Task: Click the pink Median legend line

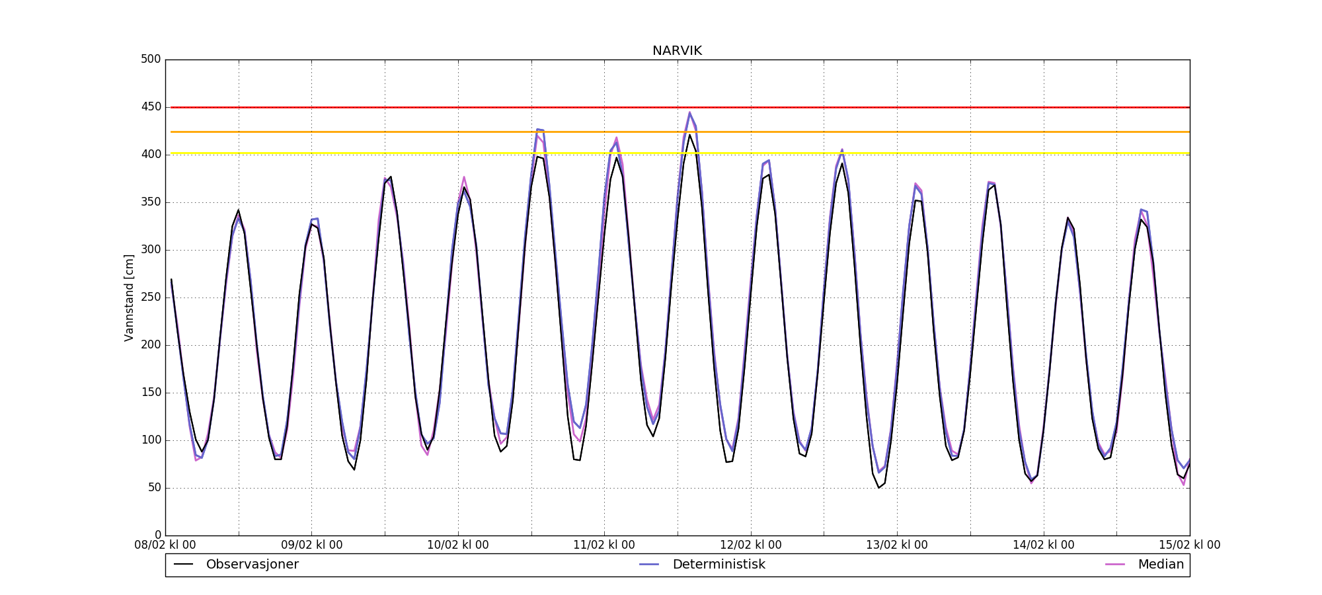Action: pos(1115,565)
